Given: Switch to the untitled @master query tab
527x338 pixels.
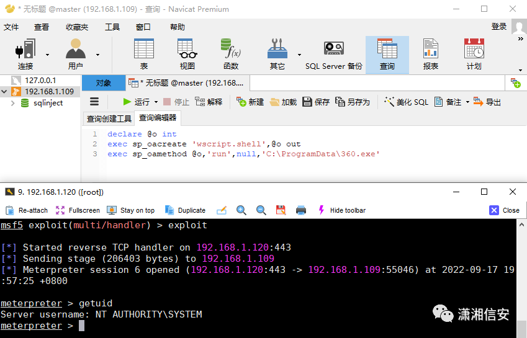Looking at the screenshot, I should pos(187,83).
